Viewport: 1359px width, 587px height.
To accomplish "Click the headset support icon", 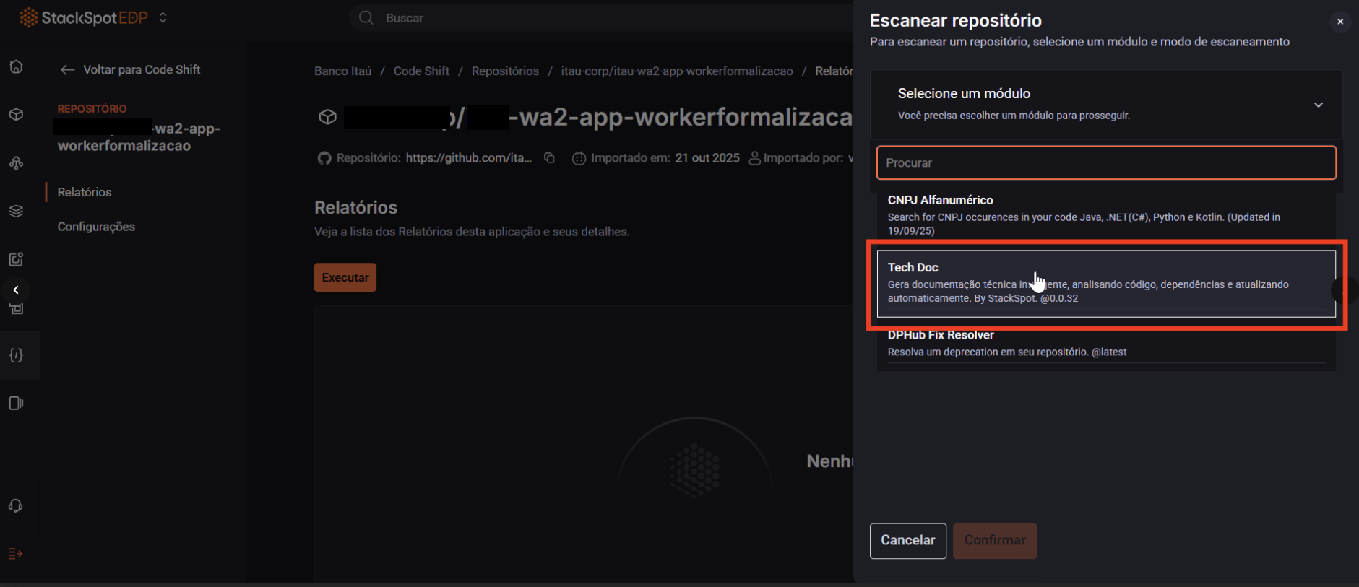I will [x=16, y=505].
